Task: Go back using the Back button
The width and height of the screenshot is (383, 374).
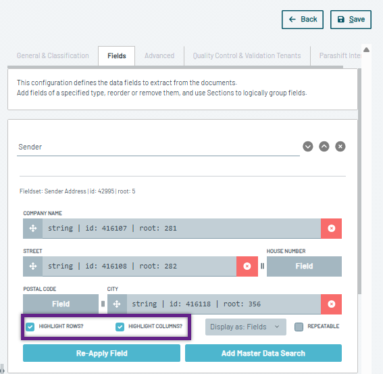Action: pos(303,20)
